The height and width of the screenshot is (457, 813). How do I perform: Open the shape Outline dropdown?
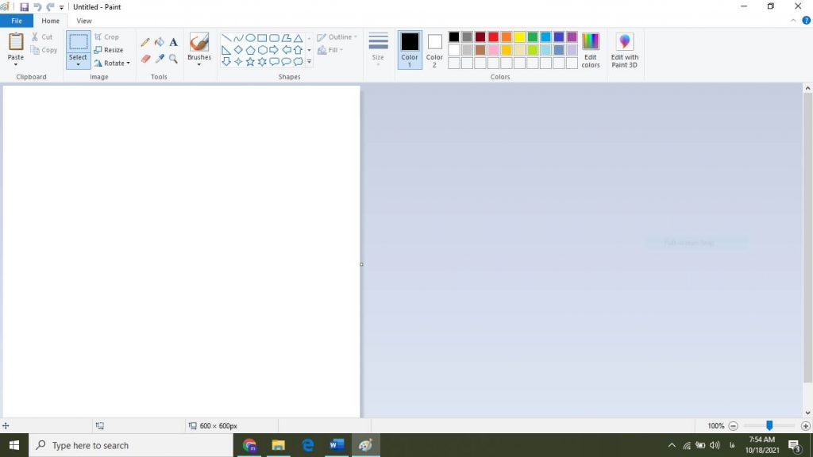point(336,36)
